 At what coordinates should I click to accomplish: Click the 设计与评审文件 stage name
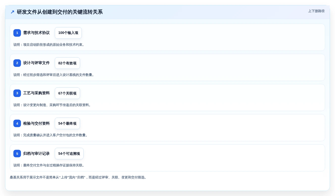(x=36, y=63)
